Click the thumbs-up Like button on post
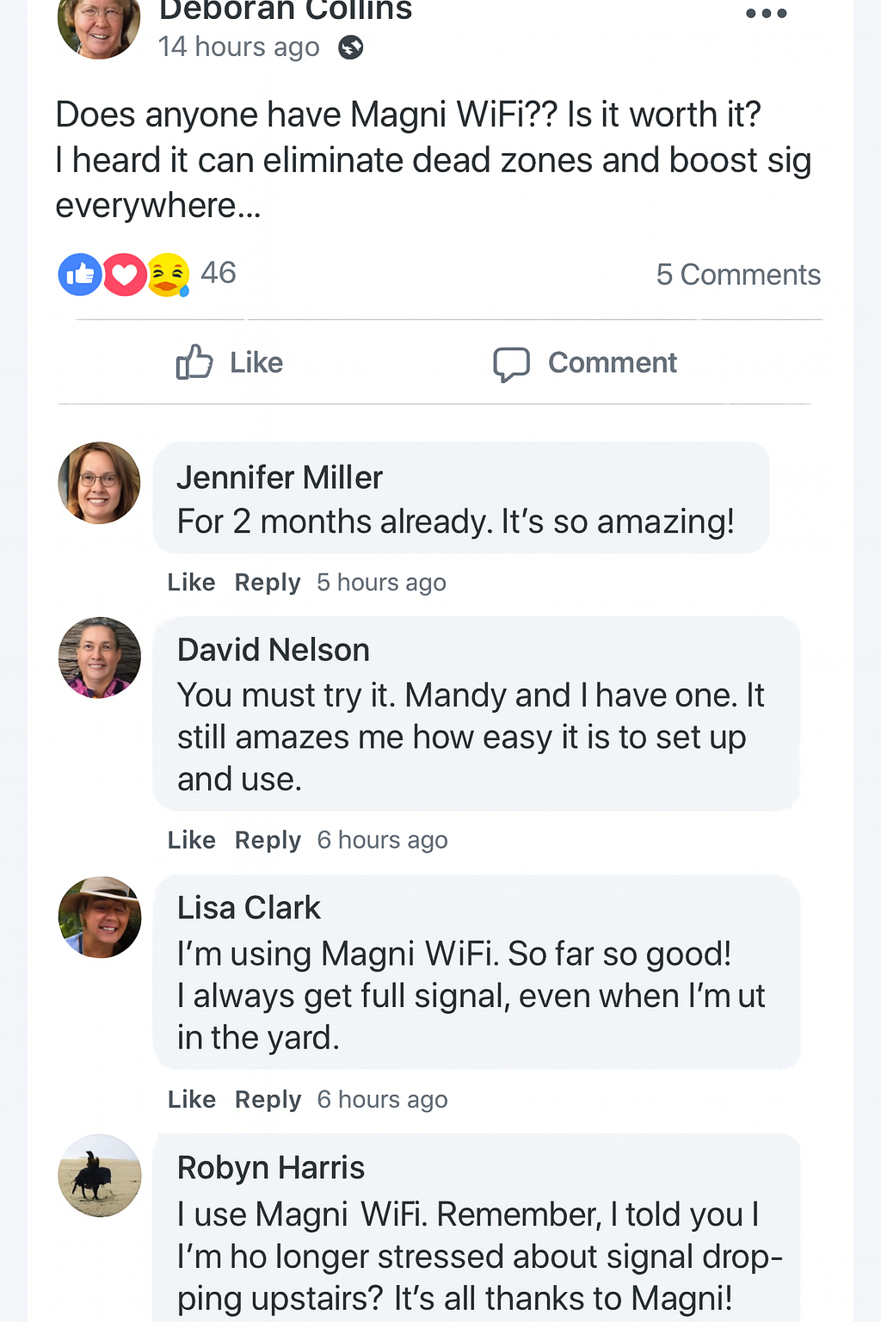Screen dimensions: 881x1322 (x=230, y=362)
